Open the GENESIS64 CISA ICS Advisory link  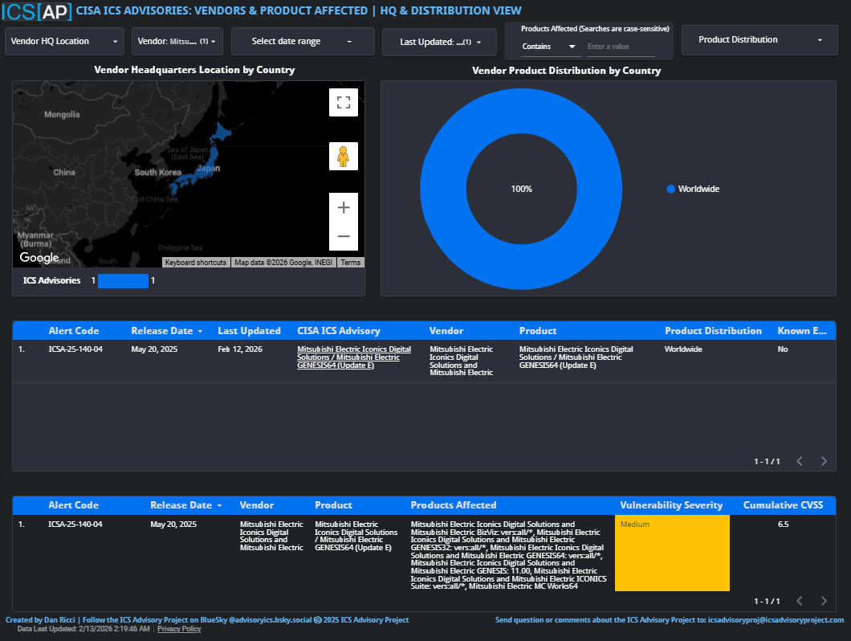point(354,357)
